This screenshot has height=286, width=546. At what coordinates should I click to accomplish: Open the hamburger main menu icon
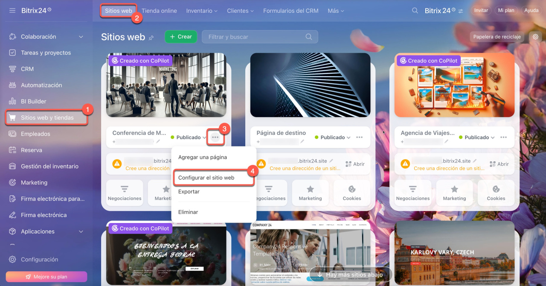tap(12, 10)
